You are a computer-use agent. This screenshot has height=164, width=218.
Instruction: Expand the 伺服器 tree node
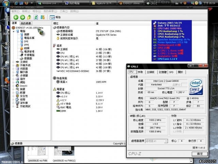[14, 69]
